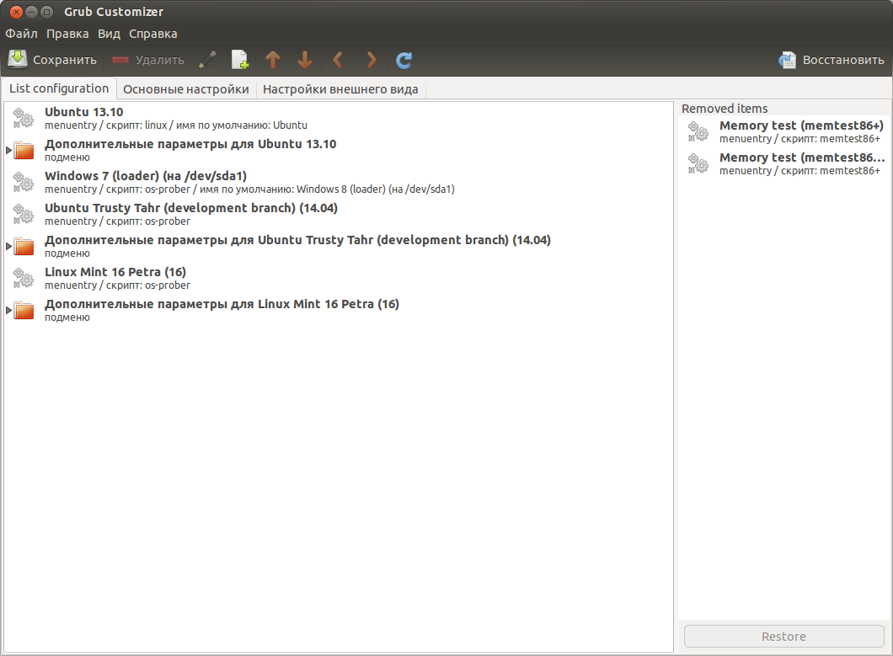The height and width of the screenshot is (656, 893).
Task: Close the Grub Customizer window
Action: (17, 12)
